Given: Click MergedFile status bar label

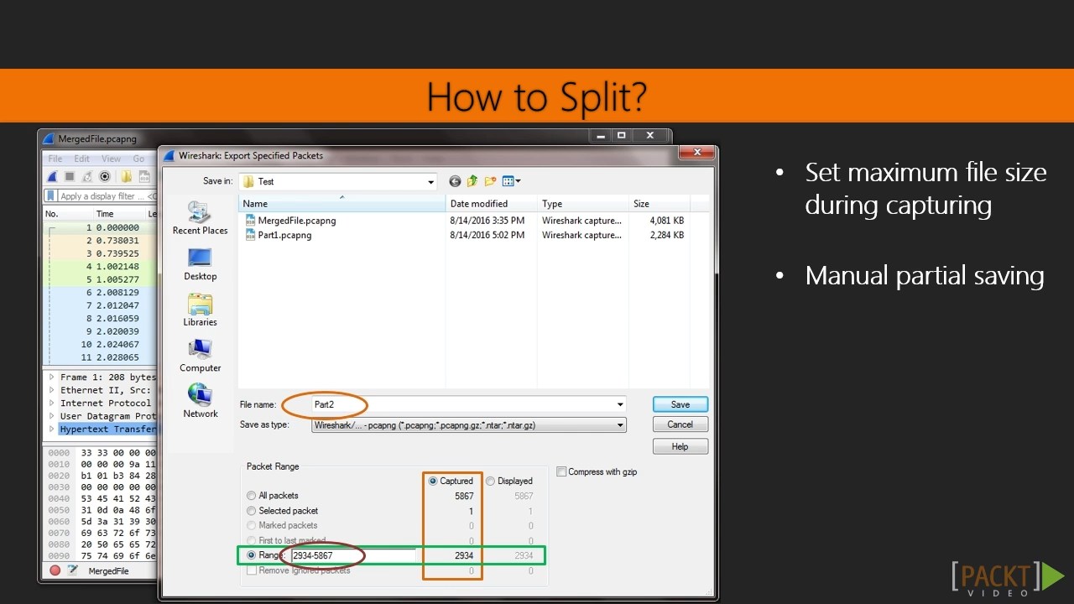Looking at the screenshot, I should pos(108,571).
